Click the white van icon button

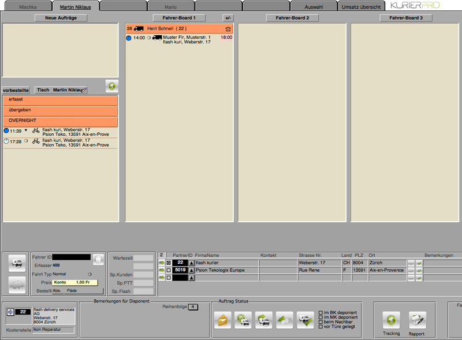tap(17, 263)
